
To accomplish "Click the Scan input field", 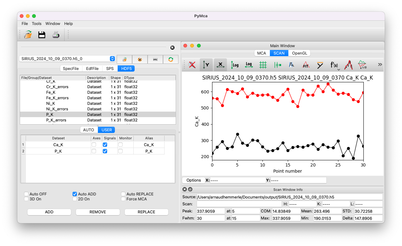I will 239,204.
